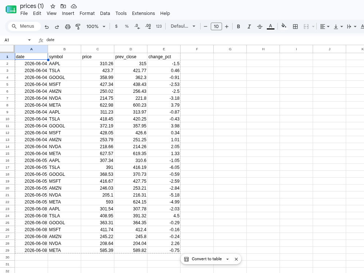Open the fill color picker
This screenshot has width=364, height=273.
tap(284, 27)
